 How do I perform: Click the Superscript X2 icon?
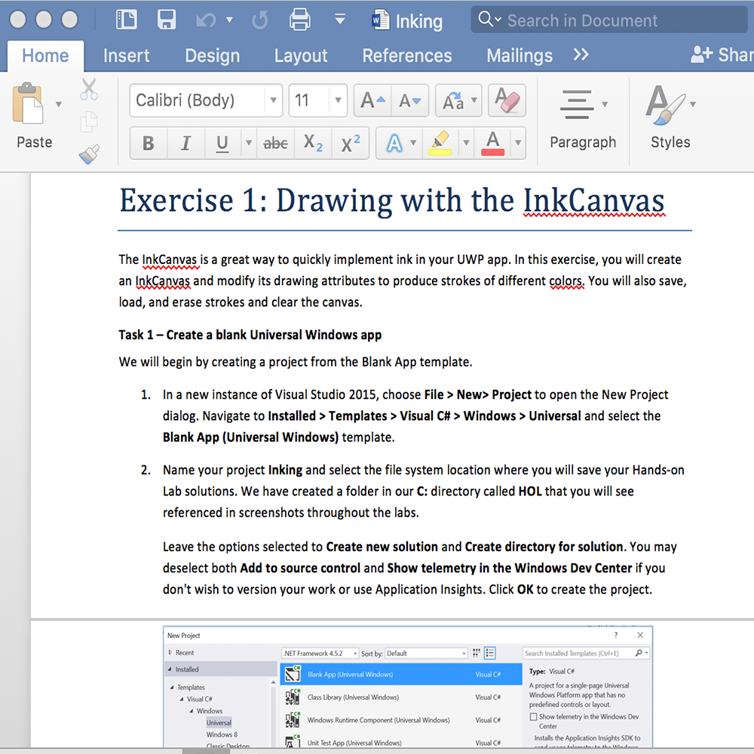click(x=351, y=143)
